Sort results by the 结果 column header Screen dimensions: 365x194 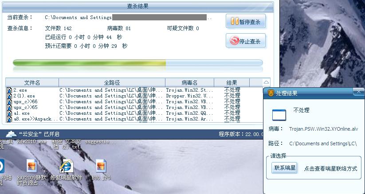[x=232, y=82]
